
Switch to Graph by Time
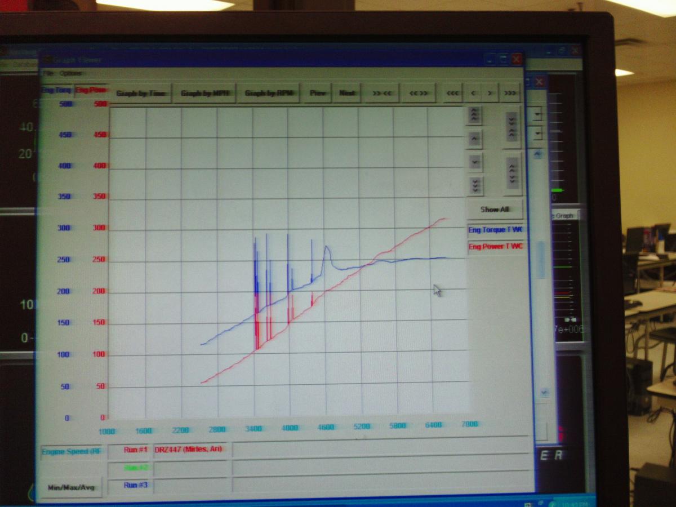coord(141,94)
